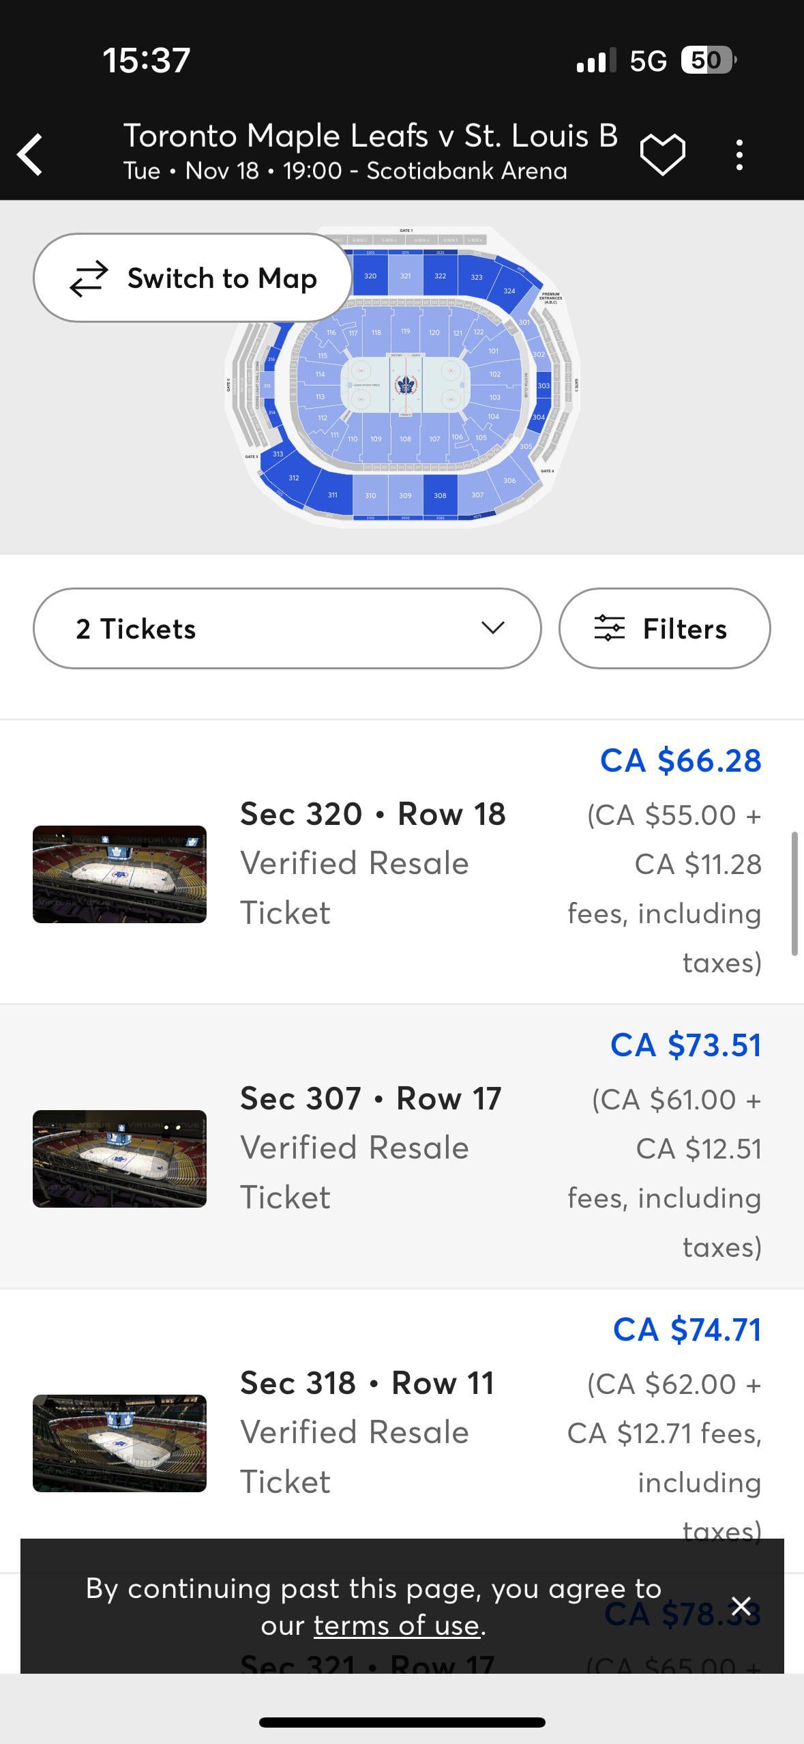Tap section 324 on the seat map
This screenshot has width=804, height=1744.
tap(509, 291)
